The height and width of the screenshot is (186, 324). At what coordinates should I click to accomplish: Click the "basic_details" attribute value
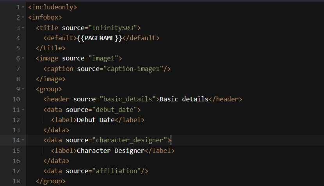coord(128,99)
